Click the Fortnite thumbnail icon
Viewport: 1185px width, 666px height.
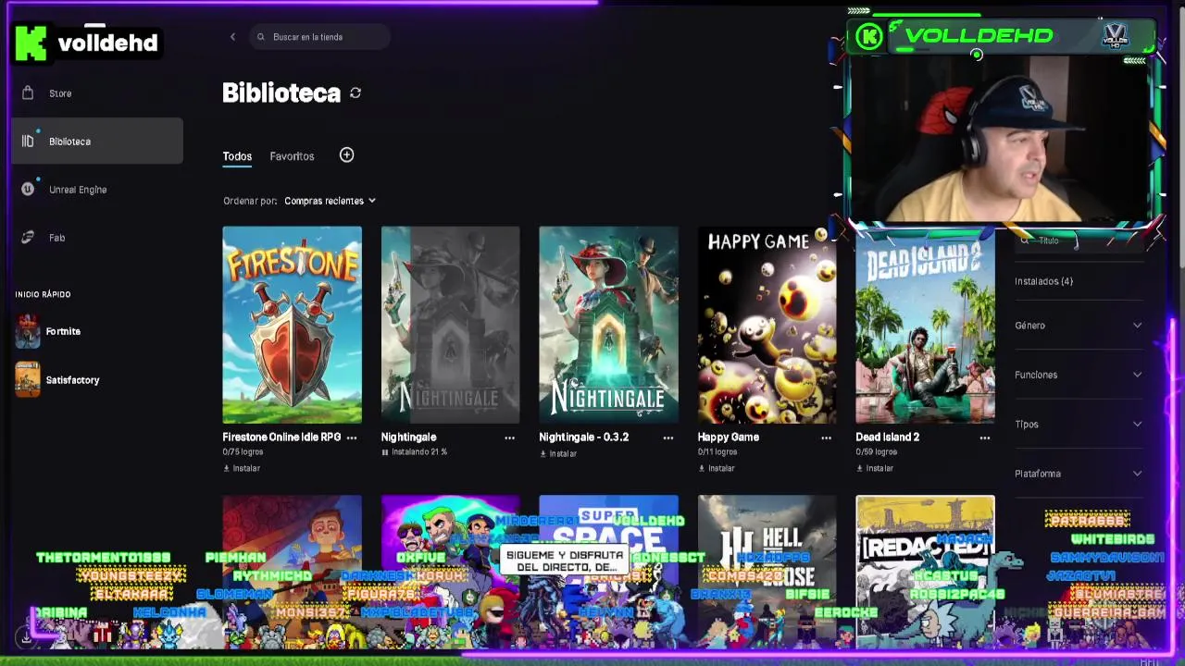pyautogui.click(x=28, y=331)
